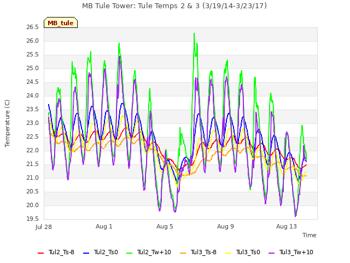Select the Tul3_Ts-8 legend label
The image size is (350, 263).
click(x=203, y=252)
